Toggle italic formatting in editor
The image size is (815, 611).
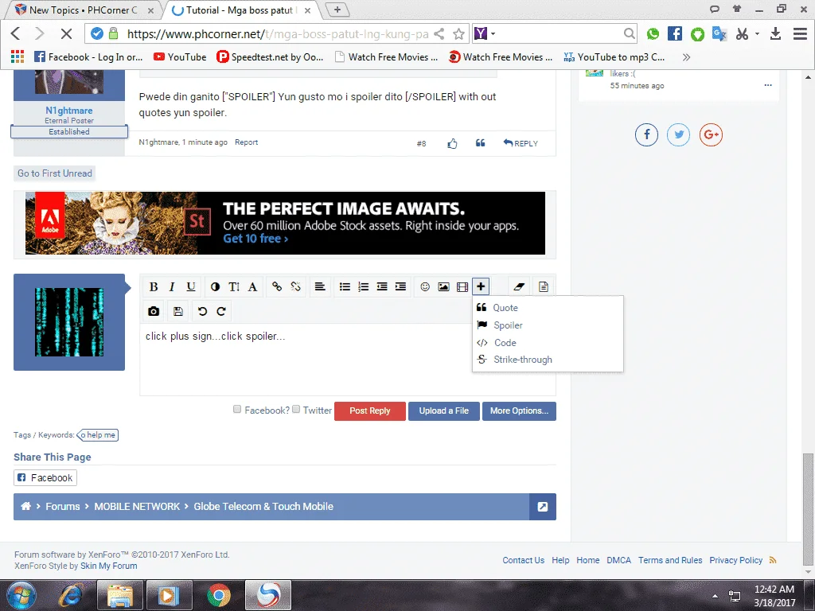pyautogui.click(x=172, y=286)
